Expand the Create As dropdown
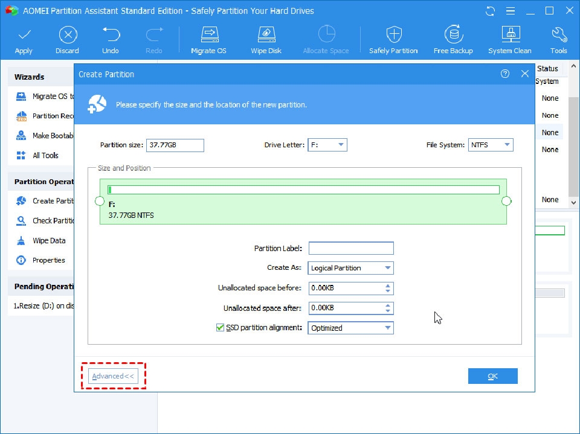 [389, 267]
